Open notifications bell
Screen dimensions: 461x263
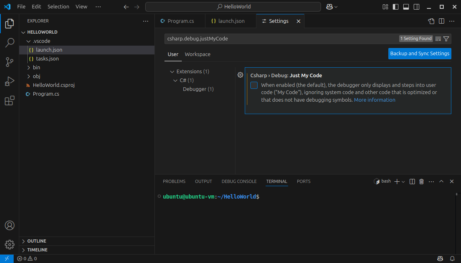tap(452, 259)
